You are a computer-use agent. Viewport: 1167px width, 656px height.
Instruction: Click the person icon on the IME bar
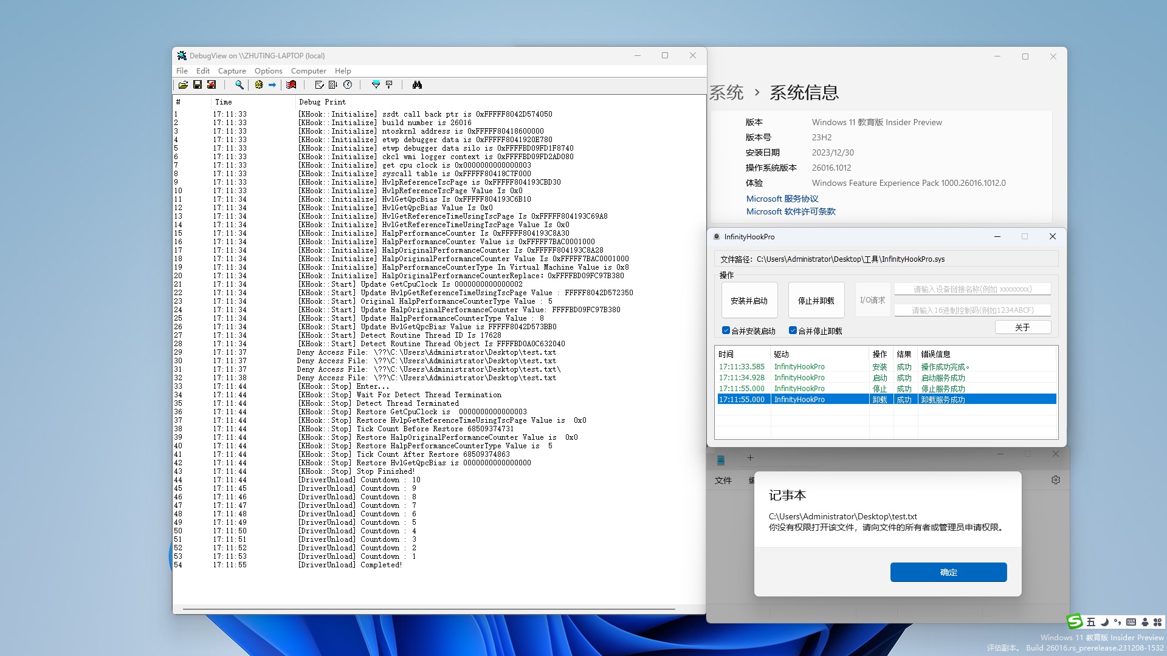[1145, 622]
